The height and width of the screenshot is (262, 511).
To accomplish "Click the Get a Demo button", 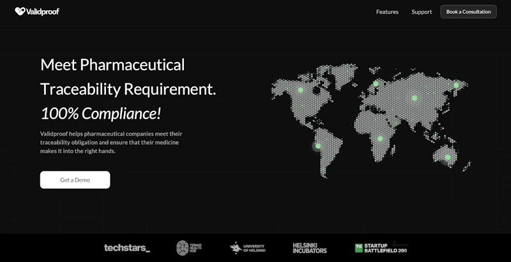I will 75,180.
